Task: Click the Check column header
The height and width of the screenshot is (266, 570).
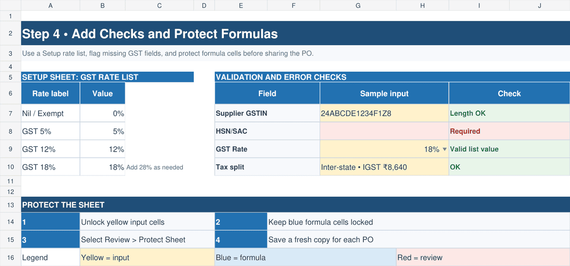Action: point(509,93)
